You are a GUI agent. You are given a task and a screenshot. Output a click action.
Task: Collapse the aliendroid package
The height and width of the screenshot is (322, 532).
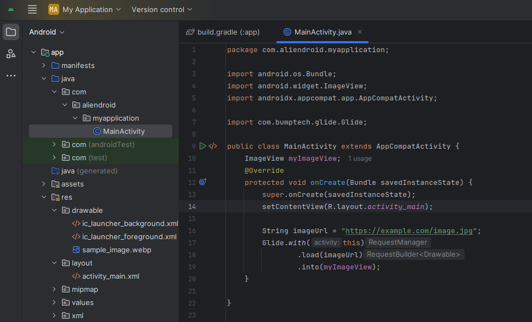(x=65, y=105)
